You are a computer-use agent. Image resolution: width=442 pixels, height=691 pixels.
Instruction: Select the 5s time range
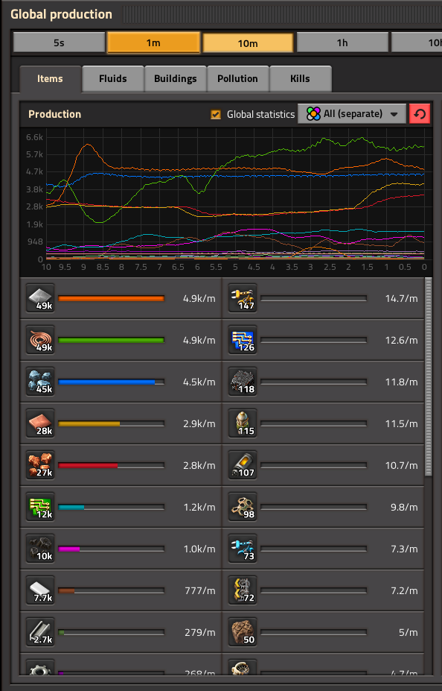tap(59, 42)
